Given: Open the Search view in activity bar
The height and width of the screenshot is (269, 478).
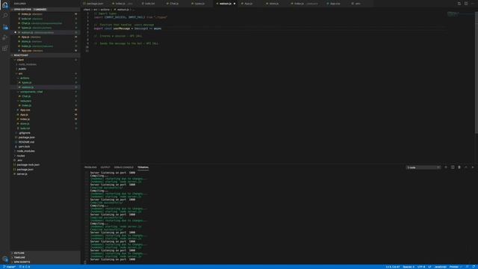Looking at the screenshot, I should 5,15.
